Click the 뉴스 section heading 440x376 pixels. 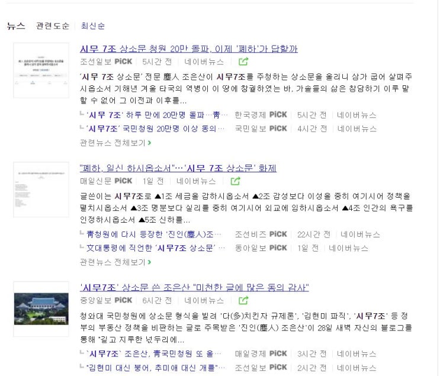(x=16, y=26)
